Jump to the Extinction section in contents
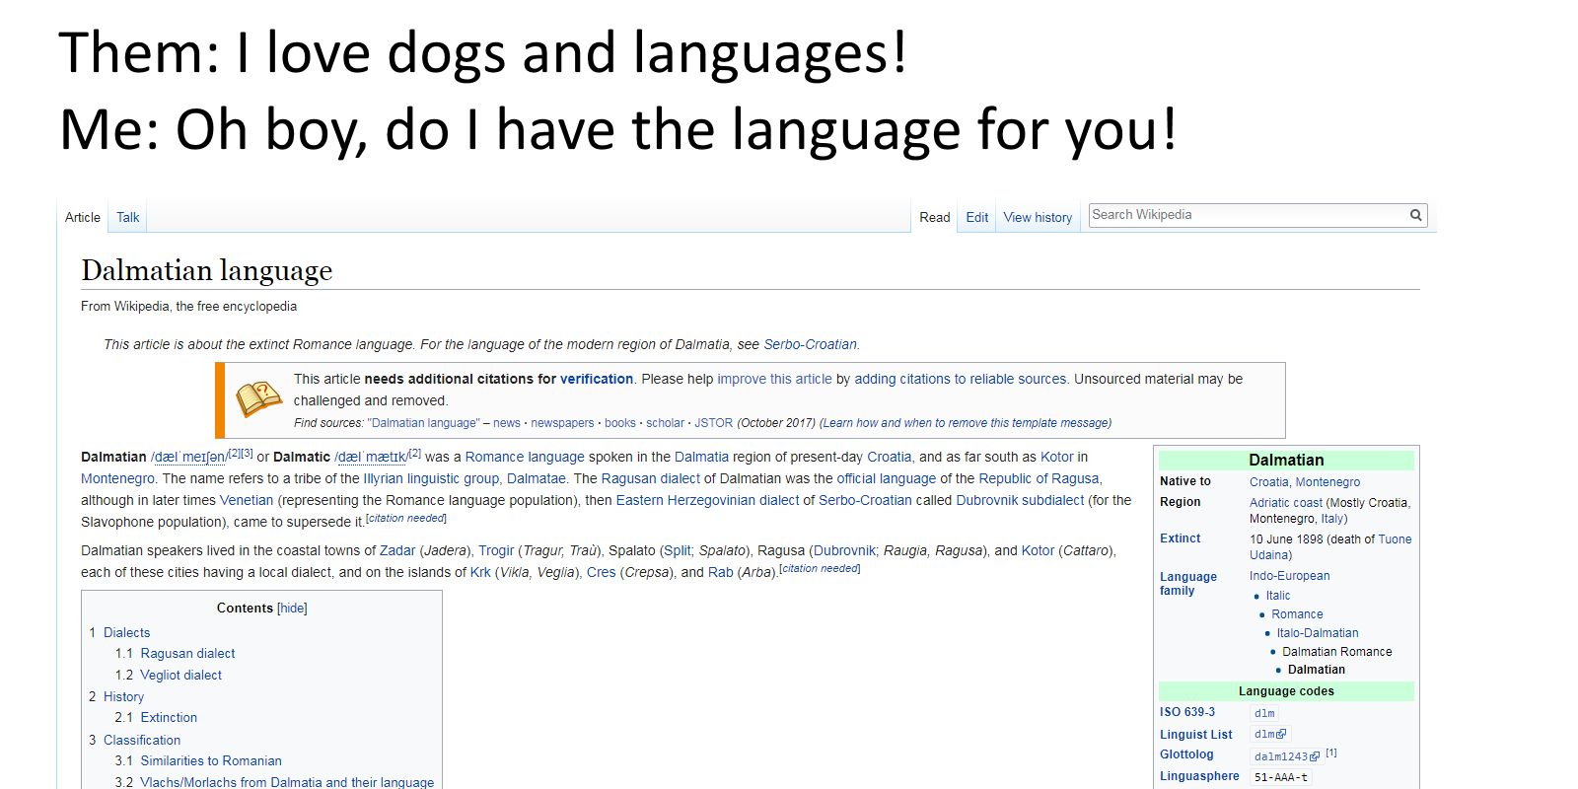This screenshot has height=789, width=1578. click(x=169, y=717)
